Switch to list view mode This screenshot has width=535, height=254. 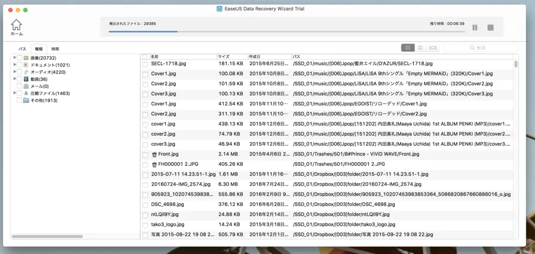point(408,48)
